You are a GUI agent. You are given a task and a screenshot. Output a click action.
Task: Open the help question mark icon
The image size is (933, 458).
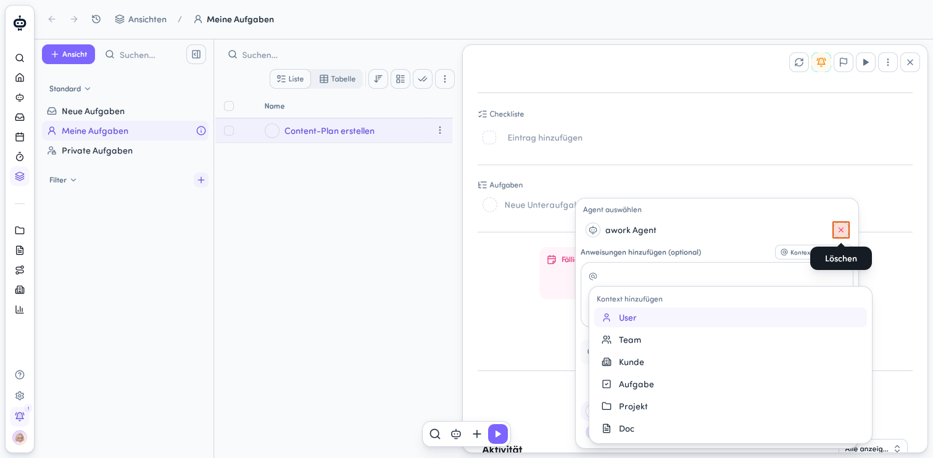20,375
